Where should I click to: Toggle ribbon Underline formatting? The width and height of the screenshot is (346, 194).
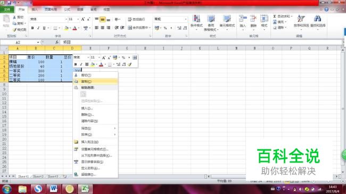(44, 28)
